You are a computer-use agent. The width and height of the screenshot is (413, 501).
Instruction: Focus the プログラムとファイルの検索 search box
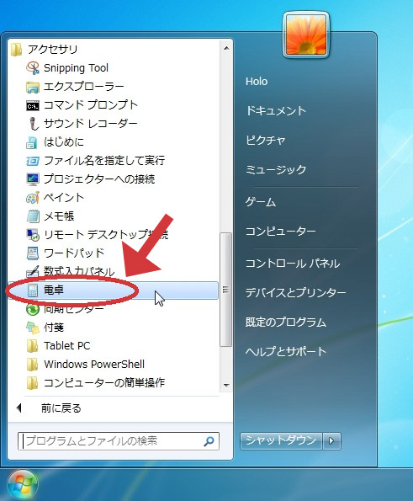(x=118, y=441)
